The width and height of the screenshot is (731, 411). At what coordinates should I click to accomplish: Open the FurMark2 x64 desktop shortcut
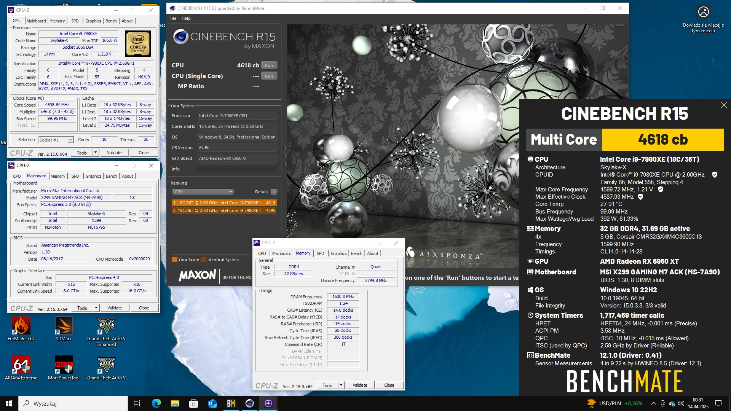pyautogui.click(x=21, y=329)
